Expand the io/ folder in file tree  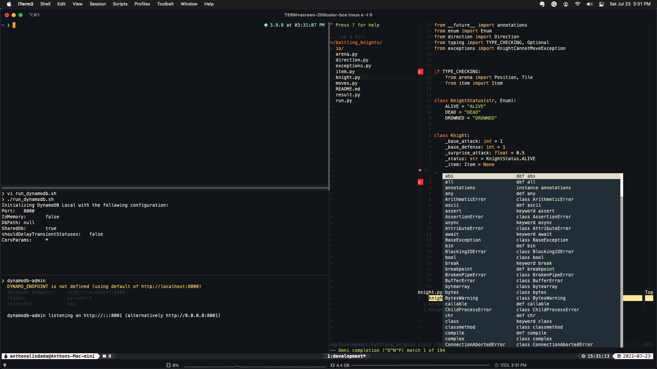click(339, 49)
